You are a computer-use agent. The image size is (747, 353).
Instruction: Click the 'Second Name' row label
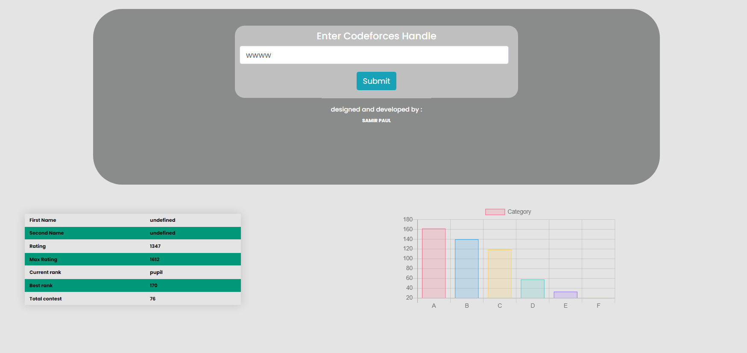point(47,233)
